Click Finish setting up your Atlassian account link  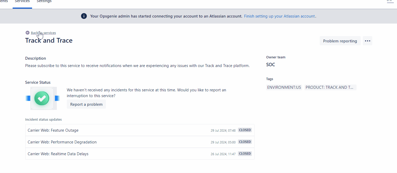(x=279, y=16)
